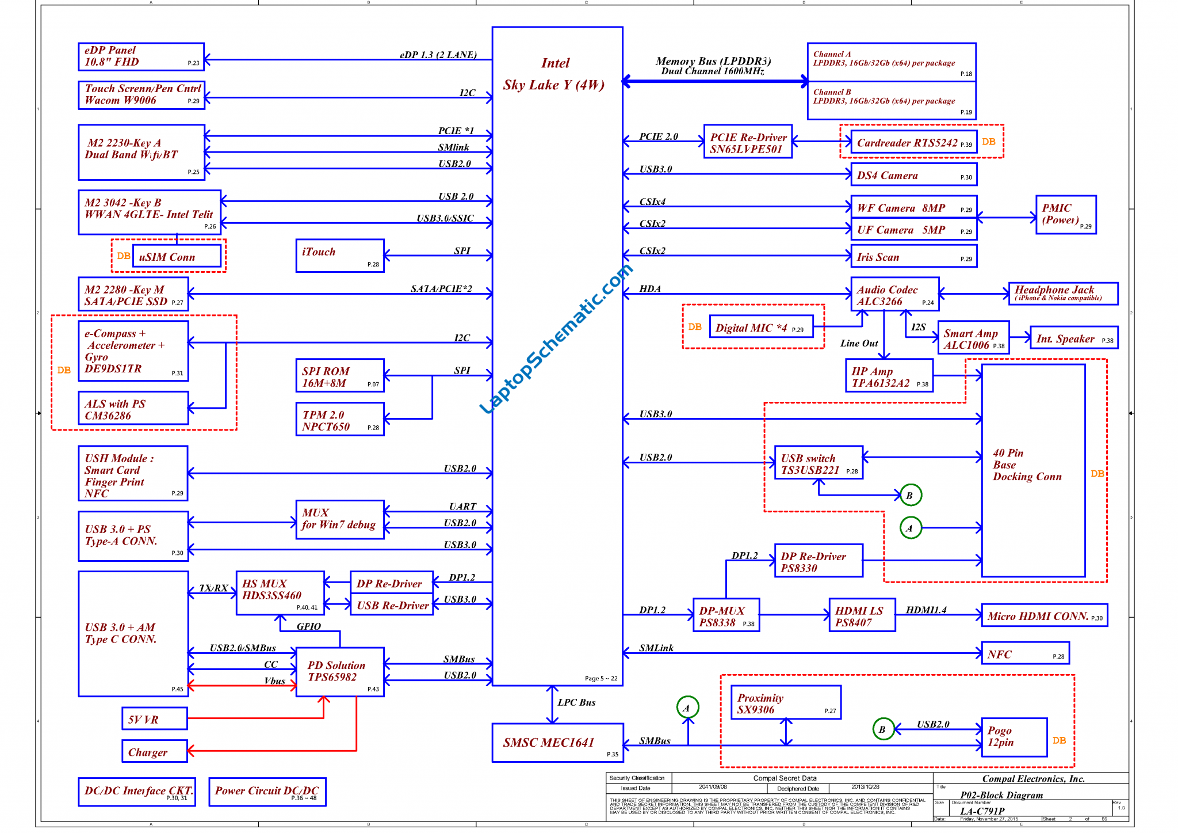Click the SMSC MEC1641 block
The height and width of the screenshot is (833, 1178).
558,743
